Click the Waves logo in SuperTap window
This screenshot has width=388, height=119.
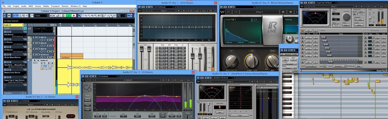pyautogui.click(x=302, y=6)
